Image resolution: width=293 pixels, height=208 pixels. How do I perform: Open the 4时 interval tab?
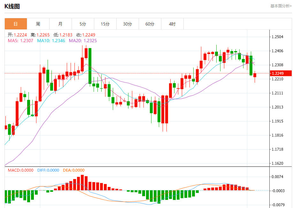point(172,24)
